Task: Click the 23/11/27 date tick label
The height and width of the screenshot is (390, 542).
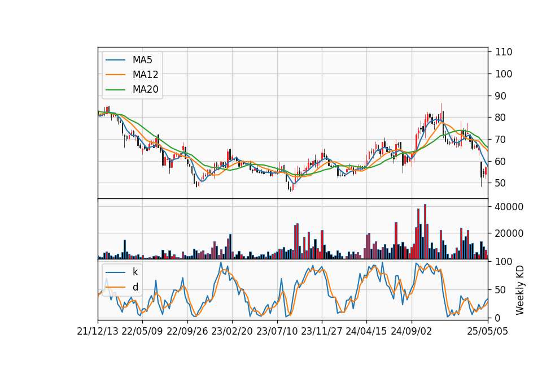Action: 322,331
